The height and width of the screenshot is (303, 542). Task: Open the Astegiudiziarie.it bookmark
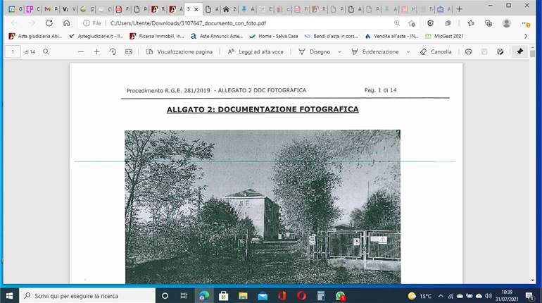[96, 36]
